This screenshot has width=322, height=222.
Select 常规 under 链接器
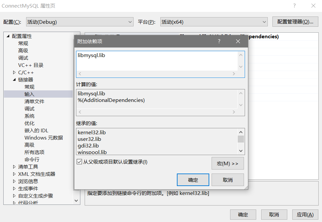29,87
